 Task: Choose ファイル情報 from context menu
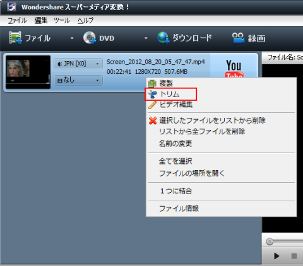[222, 209]
